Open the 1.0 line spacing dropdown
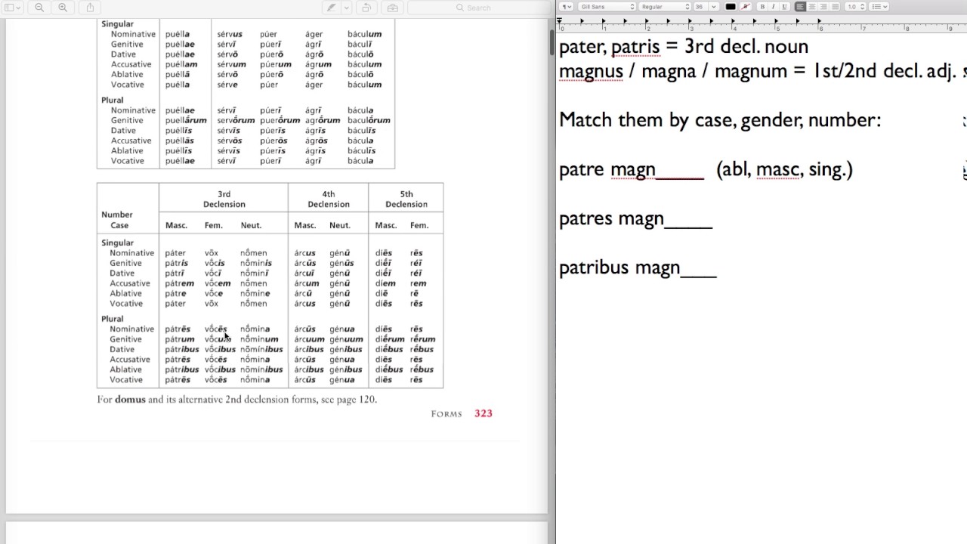The height and width of the screenshot is (544, 967). coord(855,7)
